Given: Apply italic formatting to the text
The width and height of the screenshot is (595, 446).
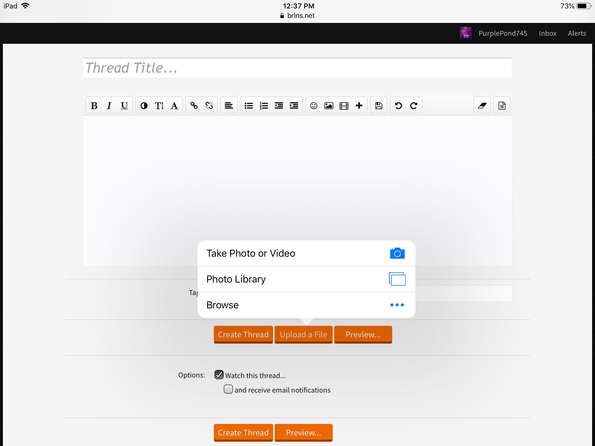Looking at the screenshot, I should 109,105.
